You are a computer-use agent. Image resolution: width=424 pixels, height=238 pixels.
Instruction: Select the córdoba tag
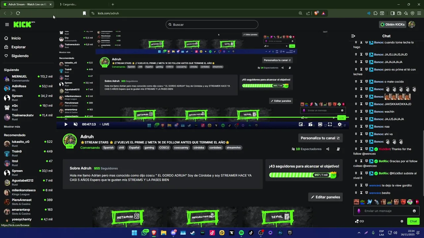(199, 148)
